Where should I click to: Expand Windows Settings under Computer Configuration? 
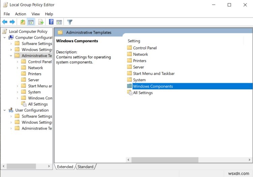coord(11,50)
